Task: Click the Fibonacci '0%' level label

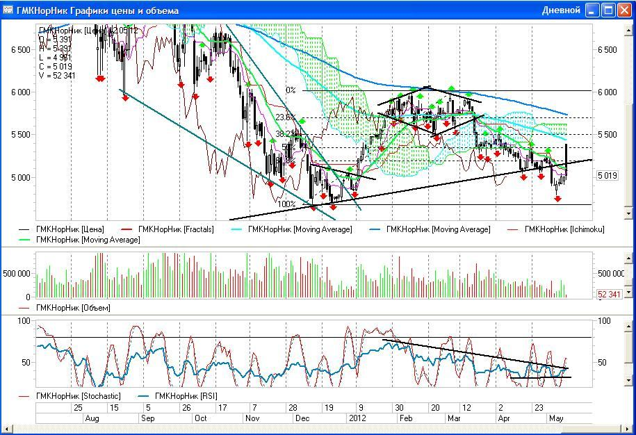Action: (291, 90)
